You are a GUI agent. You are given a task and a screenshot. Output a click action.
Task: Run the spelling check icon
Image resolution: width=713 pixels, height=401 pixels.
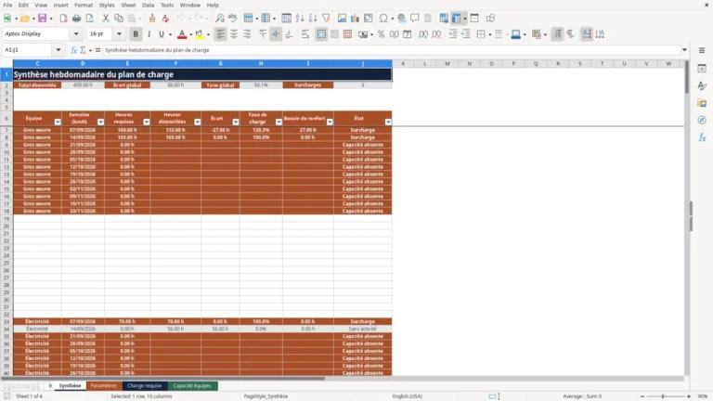click(x=233, y=19)
